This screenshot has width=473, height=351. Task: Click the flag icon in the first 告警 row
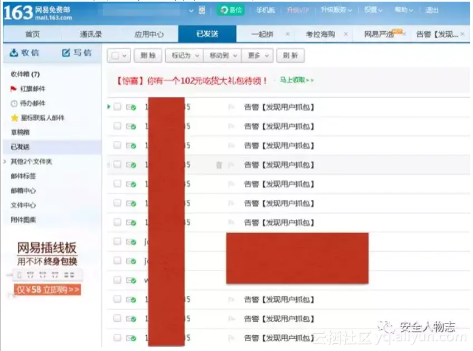[x=231, y=107]
